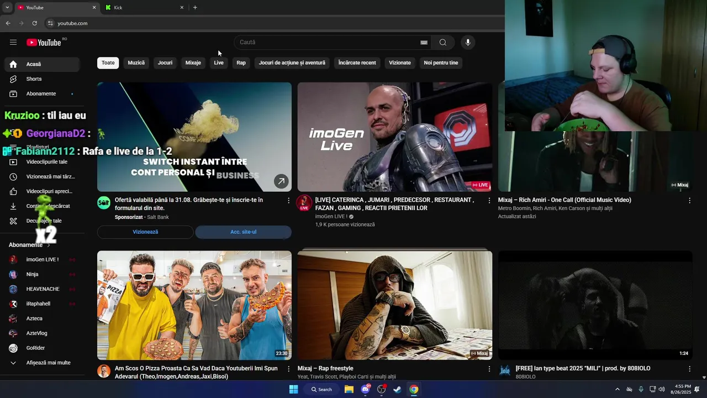707x398 pixels.
Task: Expand Afișează mai multe subscriptions
Action: 42,363
